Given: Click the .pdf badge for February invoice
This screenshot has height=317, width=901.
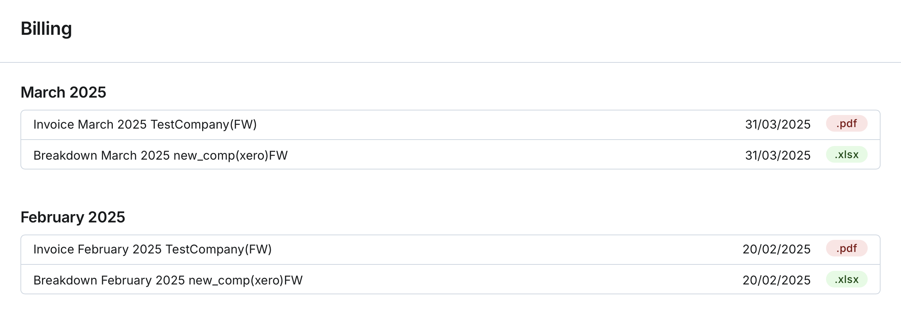Looking at the screenshot, I should coord(846,249).
